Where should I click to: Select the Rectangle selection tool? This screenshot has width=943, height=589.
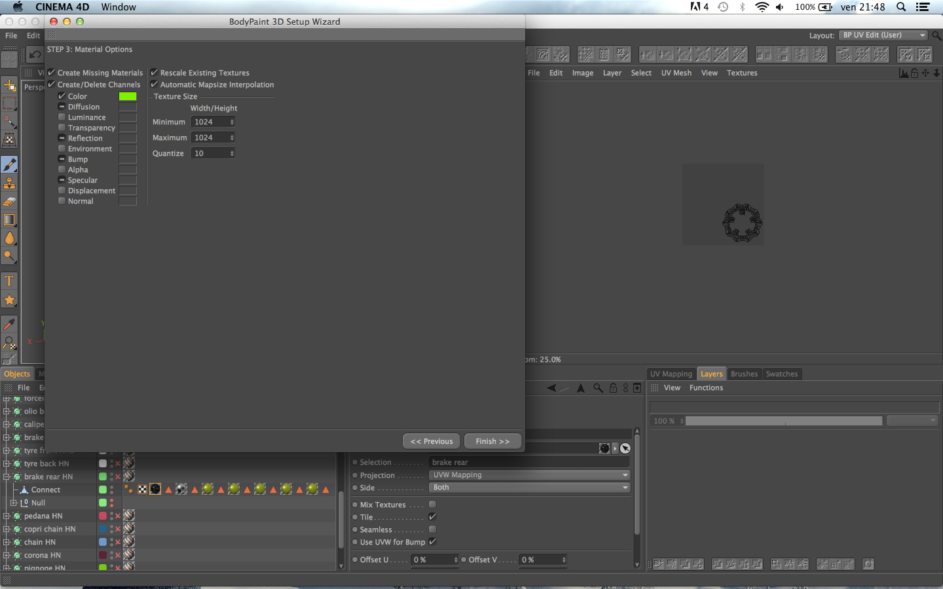9,103
